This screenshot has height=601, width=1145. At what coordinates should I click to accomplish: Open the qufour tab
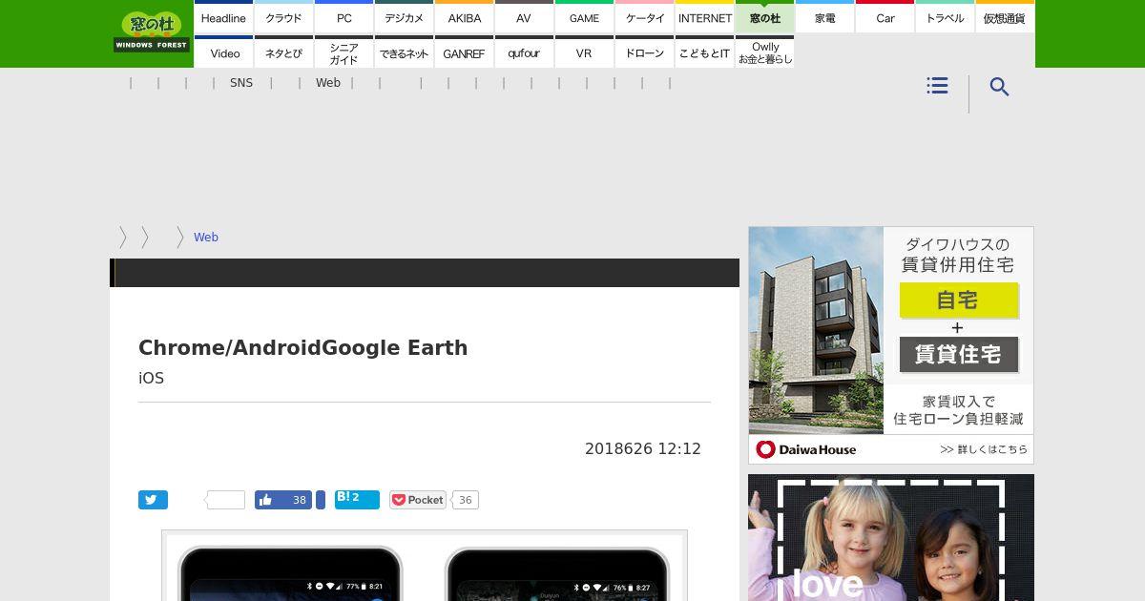pos(524,52)
